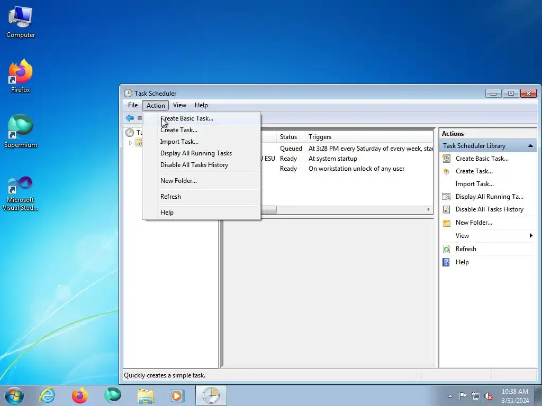Open the Help menu in the menu bar
542x406 pixels.
coord(201,105)
